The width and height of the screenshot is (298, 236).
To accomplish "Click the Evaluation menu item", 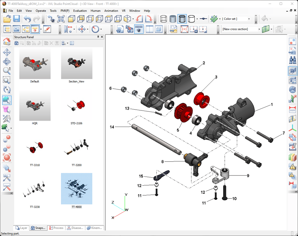I will [80, 11].
